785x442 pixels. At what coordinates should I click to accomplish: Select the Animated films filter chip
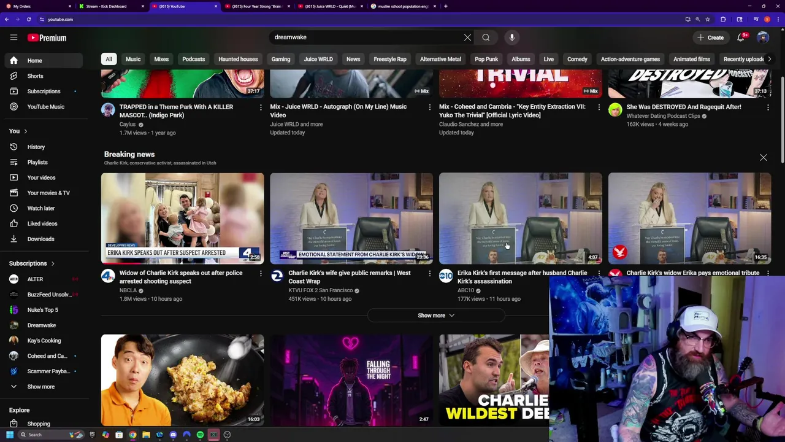[692, 59]
